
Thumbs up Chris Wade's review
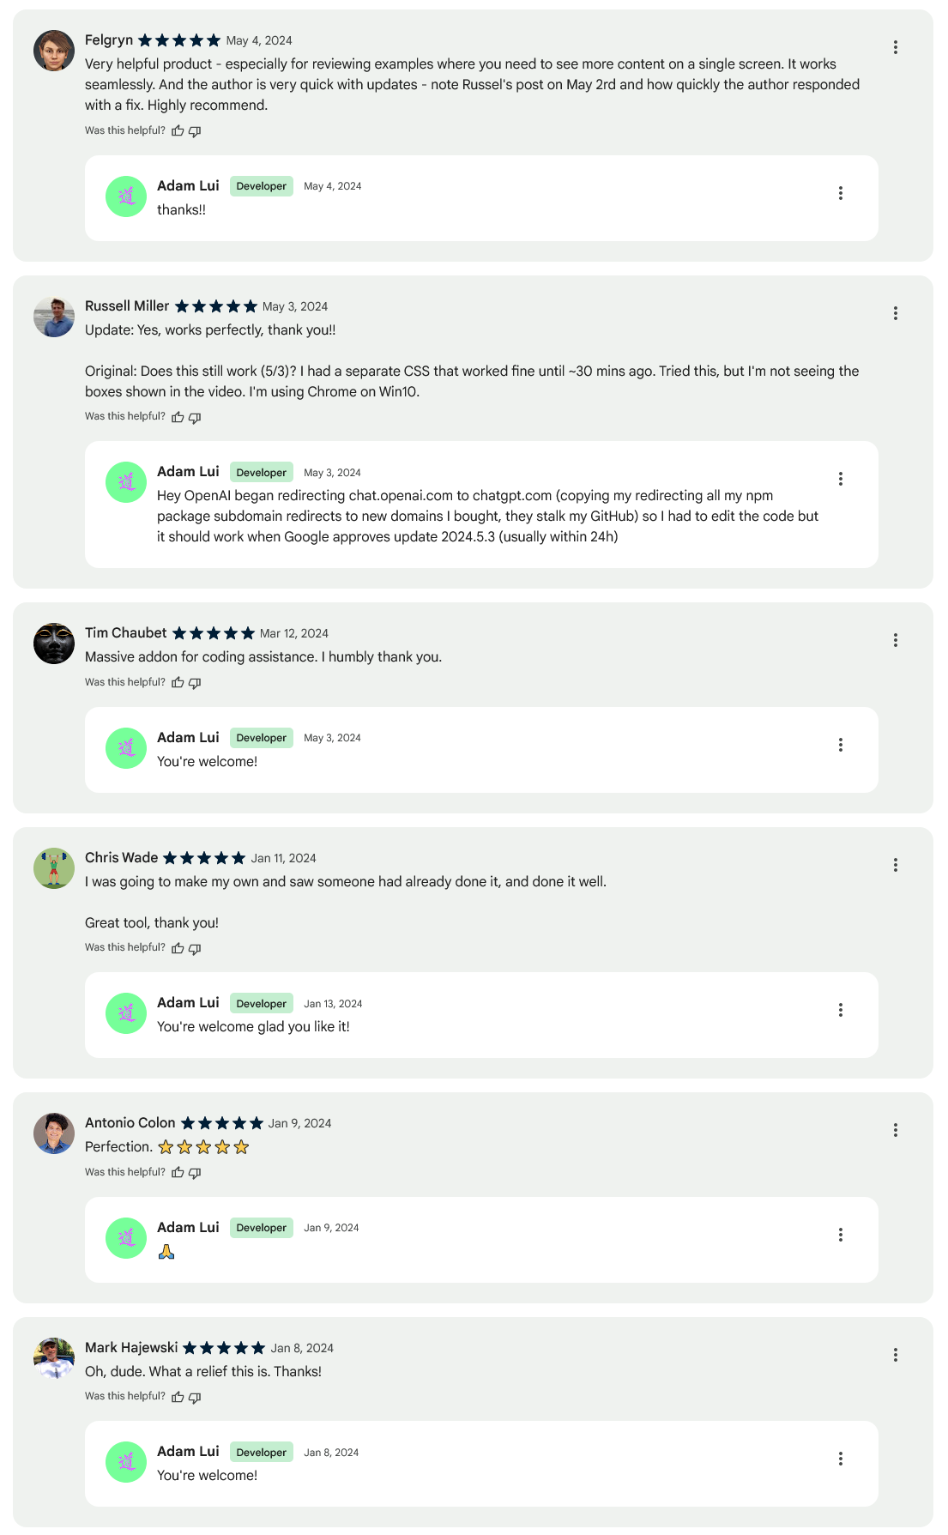tap(178, 948)
